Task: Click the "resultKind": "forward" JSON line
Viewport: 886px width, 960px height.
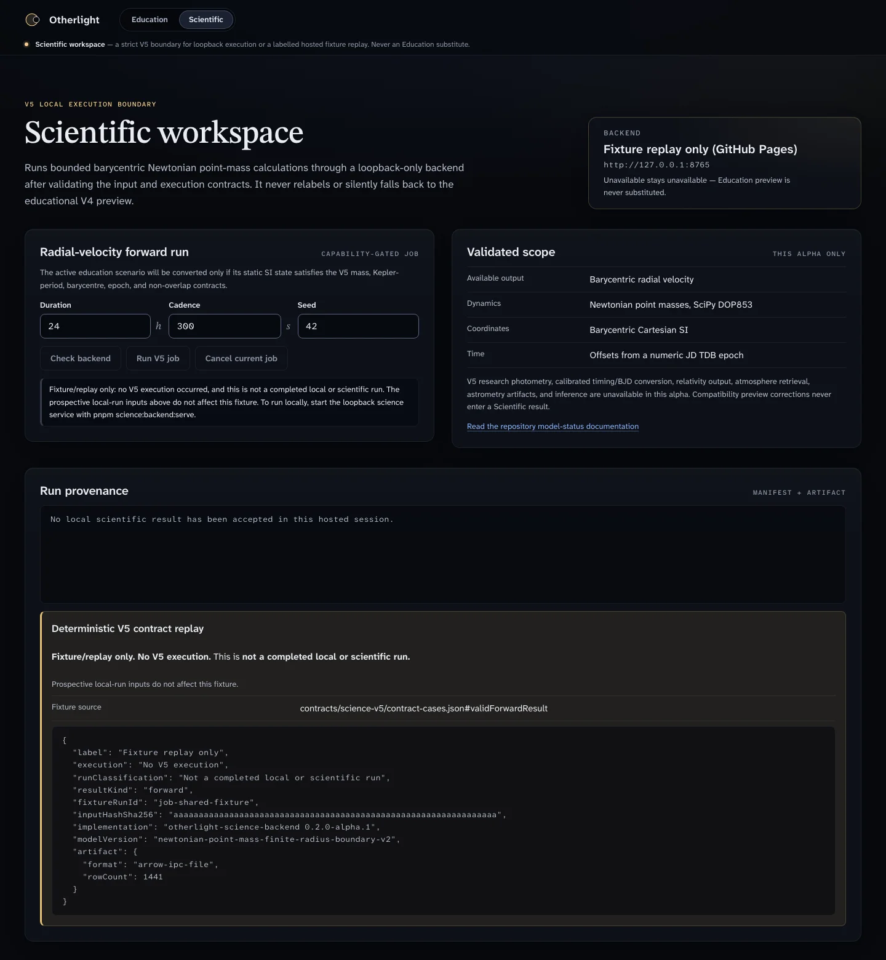Action: pyautogui.click(x=133, y=790)
